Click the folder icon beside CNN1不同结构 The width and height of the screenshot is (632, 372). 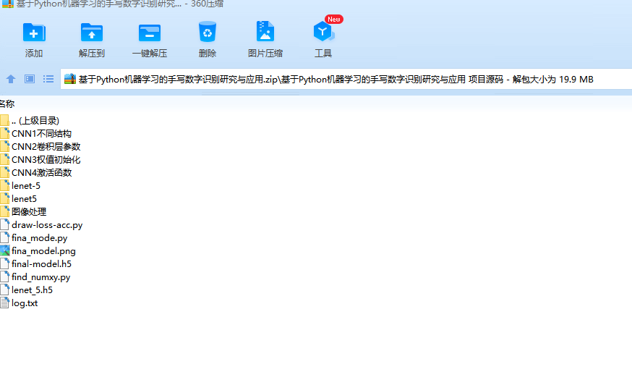click(x=4, y=134)
